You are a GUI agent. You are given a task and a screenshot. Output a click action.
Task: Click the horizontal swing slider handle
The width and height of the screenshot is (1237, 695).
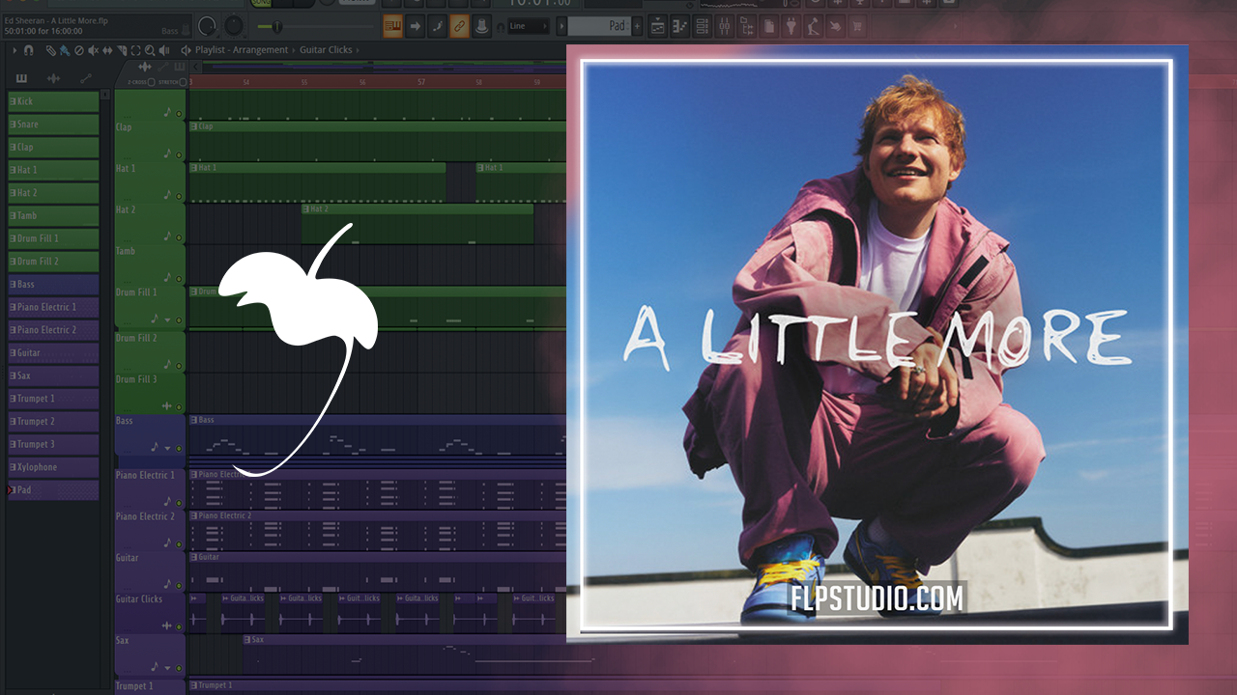277,26
